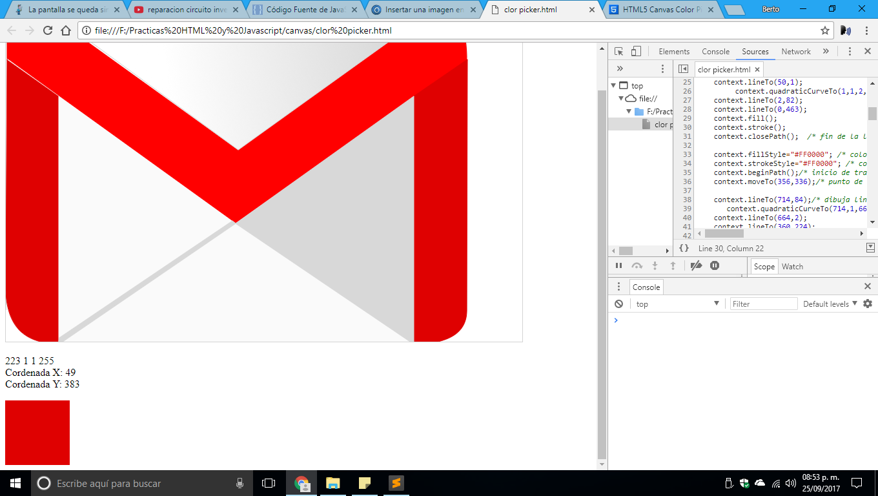Click the site information icon
This screenshot has height=496, width=878.
coord(87,30)
